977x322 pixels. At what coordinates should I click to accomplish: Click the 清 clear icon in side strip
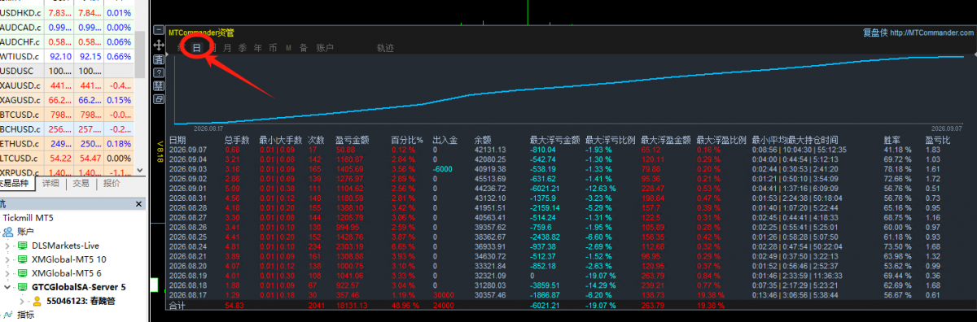[159, 59]
